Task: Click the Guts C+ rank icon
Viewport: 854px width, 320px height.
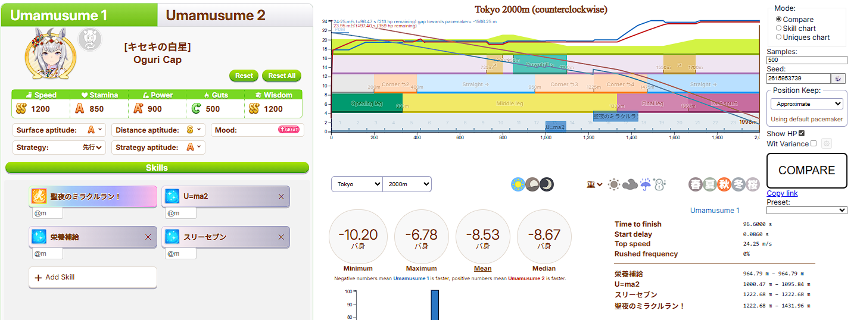Action: (x=197, y=109)
